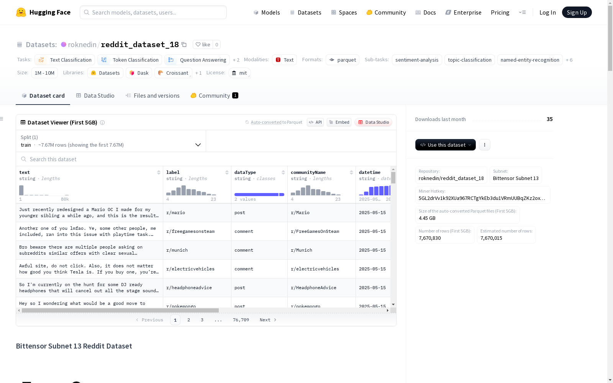The height and width of the screenshot is (383, 613).
Task: Click the like heart button
Action: [203, 44]
